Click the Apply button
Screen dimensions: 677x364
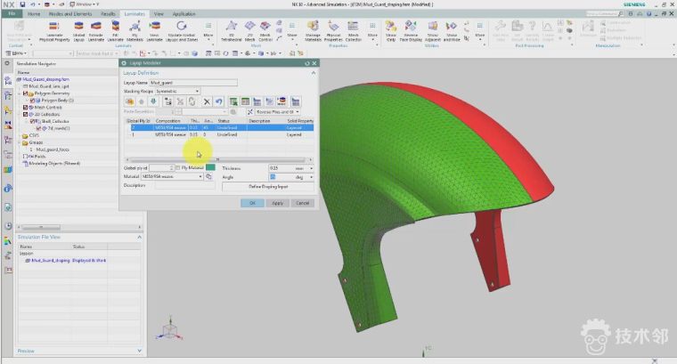278,203
